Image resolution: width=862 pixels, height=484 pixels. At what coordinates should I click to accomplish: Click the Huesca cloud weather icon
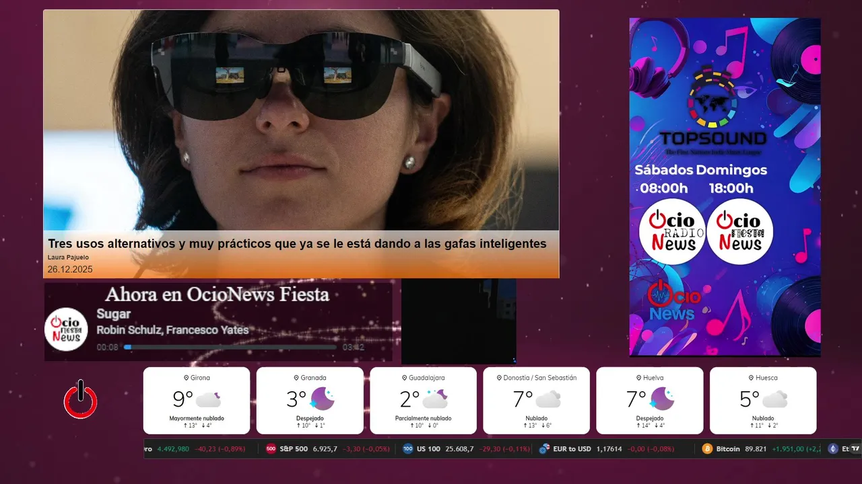[x=775, y=399]
